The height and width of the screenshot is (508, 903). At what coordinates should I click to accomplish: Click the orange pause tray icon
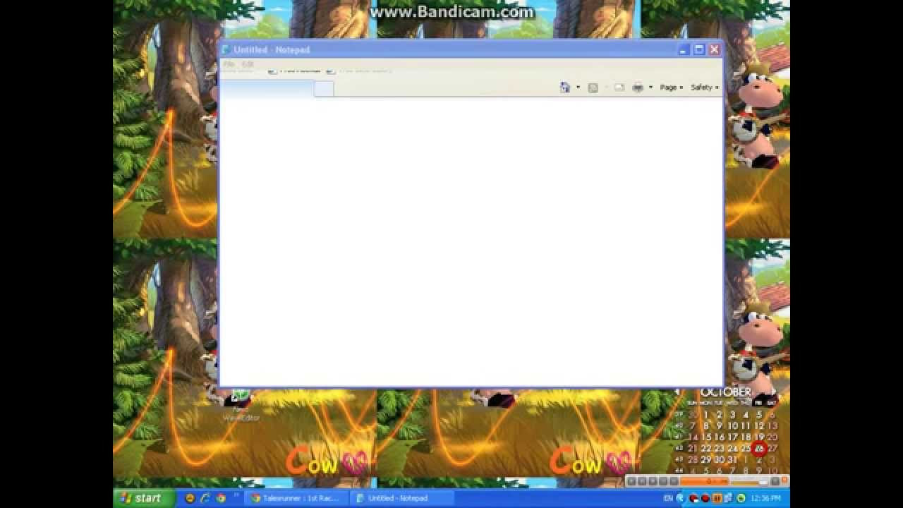[717, 498]
